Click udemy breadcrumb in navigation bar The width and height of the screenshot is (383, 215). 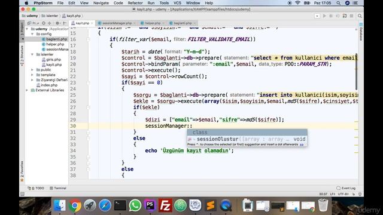pyautogui.click(x=30, y=16)
